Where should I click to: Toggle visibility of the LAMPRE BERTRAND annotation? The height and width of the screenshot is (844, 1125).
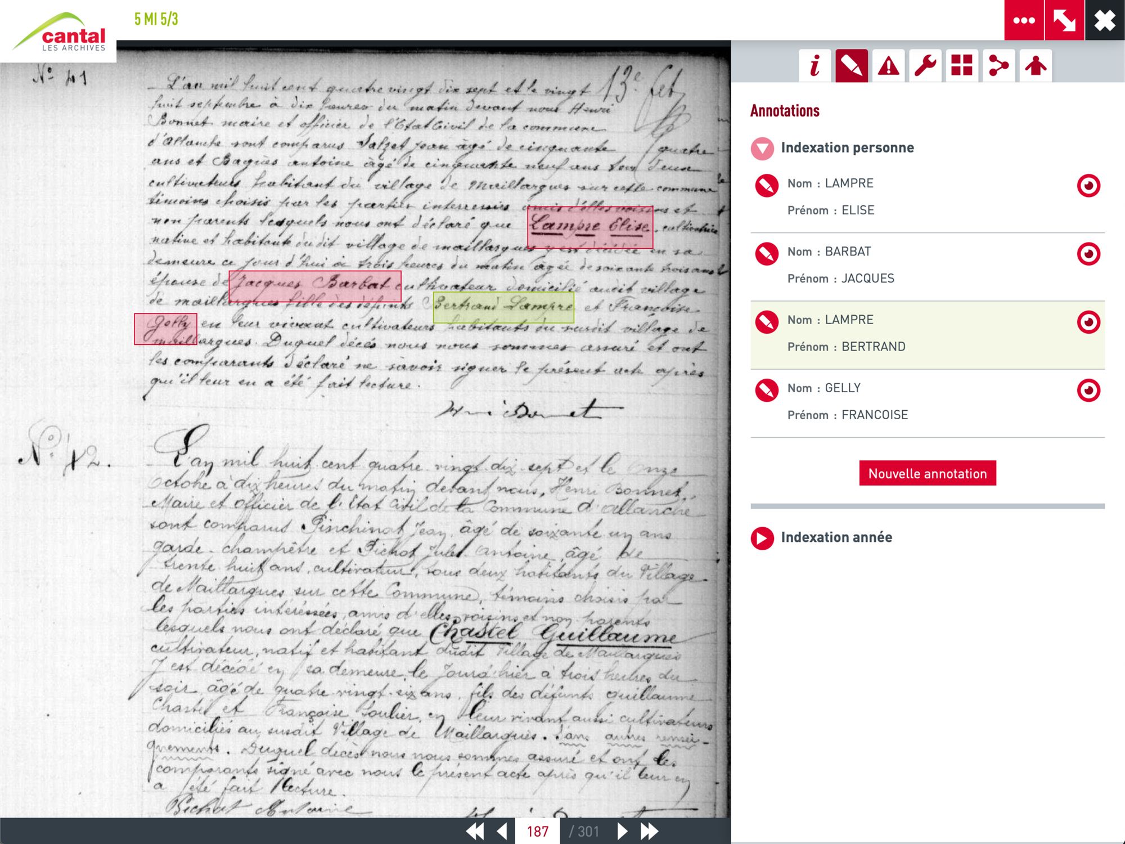(1088, 322)
